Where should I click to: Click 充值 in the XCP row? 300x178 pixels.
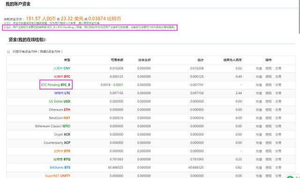click(259, 143)
